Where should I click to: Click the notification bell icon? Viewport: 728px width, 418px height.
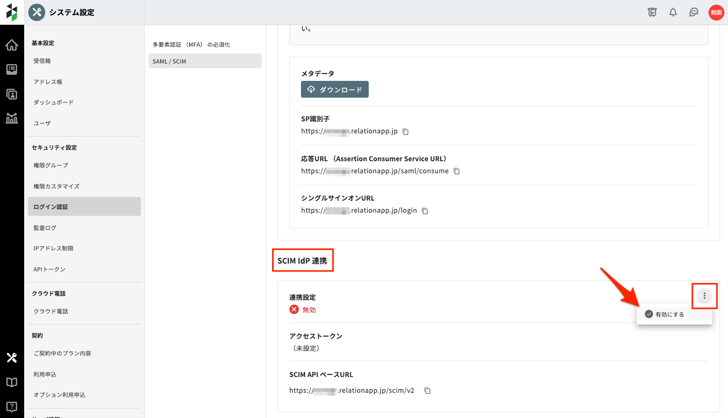[673, 13]
